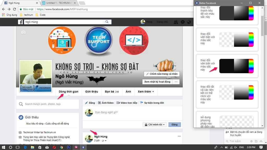
Task: Open the three-dots menu beside Xem nhật ký
Action: (176, 82)
